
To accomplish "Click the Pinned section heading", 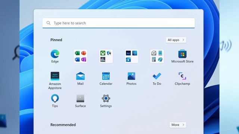I will (56, 40).
